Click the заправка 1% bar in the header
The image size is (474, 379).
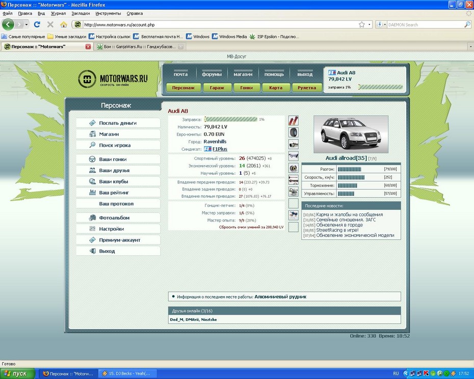[380, 87]
